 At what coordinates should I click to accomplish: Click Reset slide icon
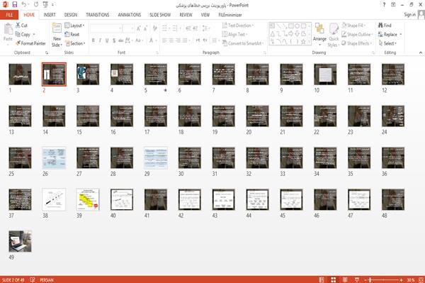pyautogui.click(x=67, y=35)
